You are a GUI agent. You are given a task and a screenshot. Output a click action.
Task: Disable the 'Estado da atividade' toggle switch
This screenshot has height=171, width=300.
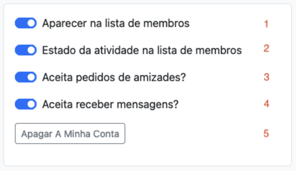coord(26,50)
